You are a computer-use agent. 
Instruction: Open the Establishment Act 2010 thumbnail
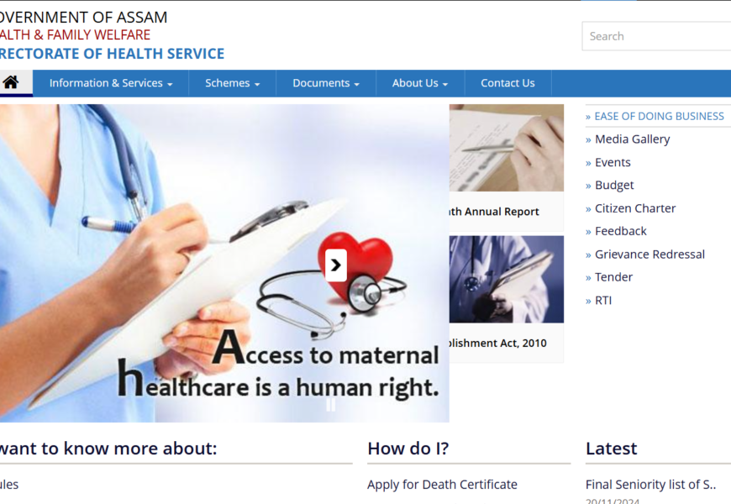(x=507, y=279)
